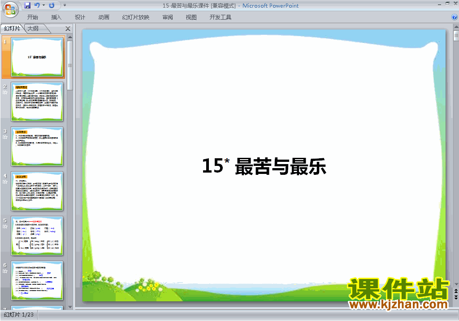
Task: Save the presentation using the floppy icon
Action: click(x=27, y=5)
